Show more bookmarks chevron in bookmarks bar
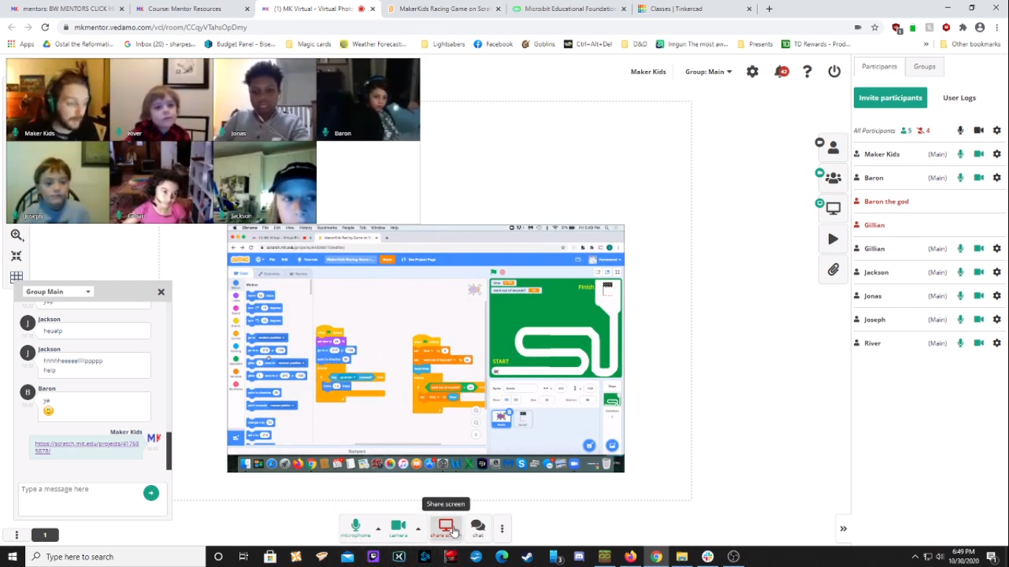Viewport: 1009px width, 567px height. (x=926, y=44)
